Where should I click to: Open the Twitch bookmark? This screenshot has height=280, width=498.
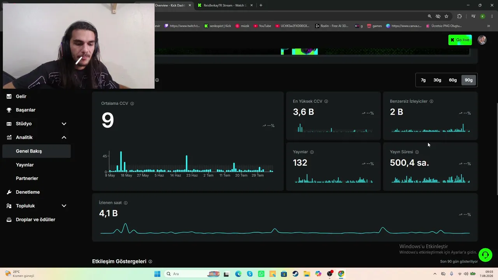click(x=182, y=26)
